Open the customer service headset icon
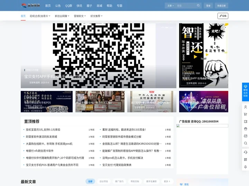The width and height of the screenshot is (249, 186). click(x=245, y=152)
